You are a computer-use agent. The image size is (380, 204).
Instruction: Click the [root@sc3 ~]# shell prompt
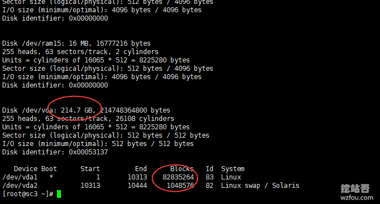(x=27, y=194)
